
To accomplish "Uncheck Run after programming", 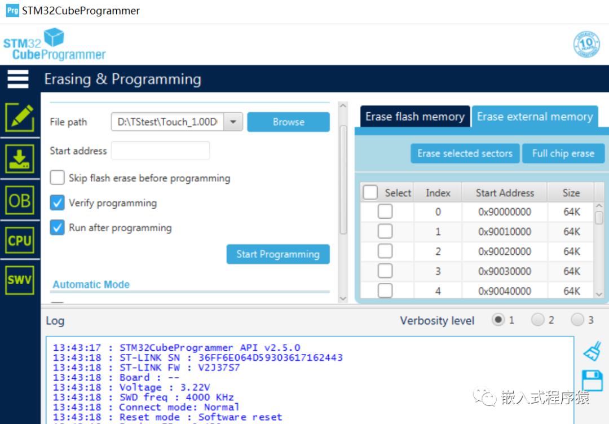I will pyautogui.click(x=57, y=228).
